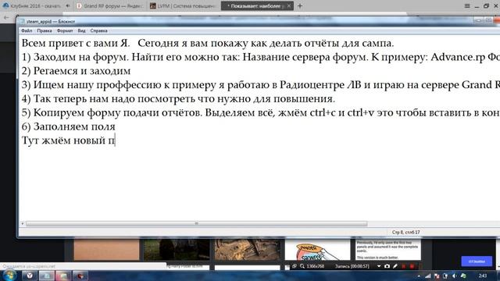The height and width of the screenshot is (281, 500).
Task: Open the Правка menu
Action: [x=45, y=31]
